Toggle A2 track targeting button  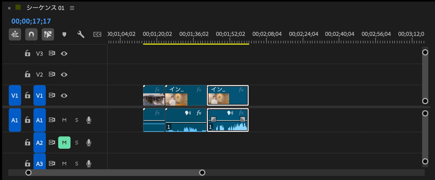(40, 143)
